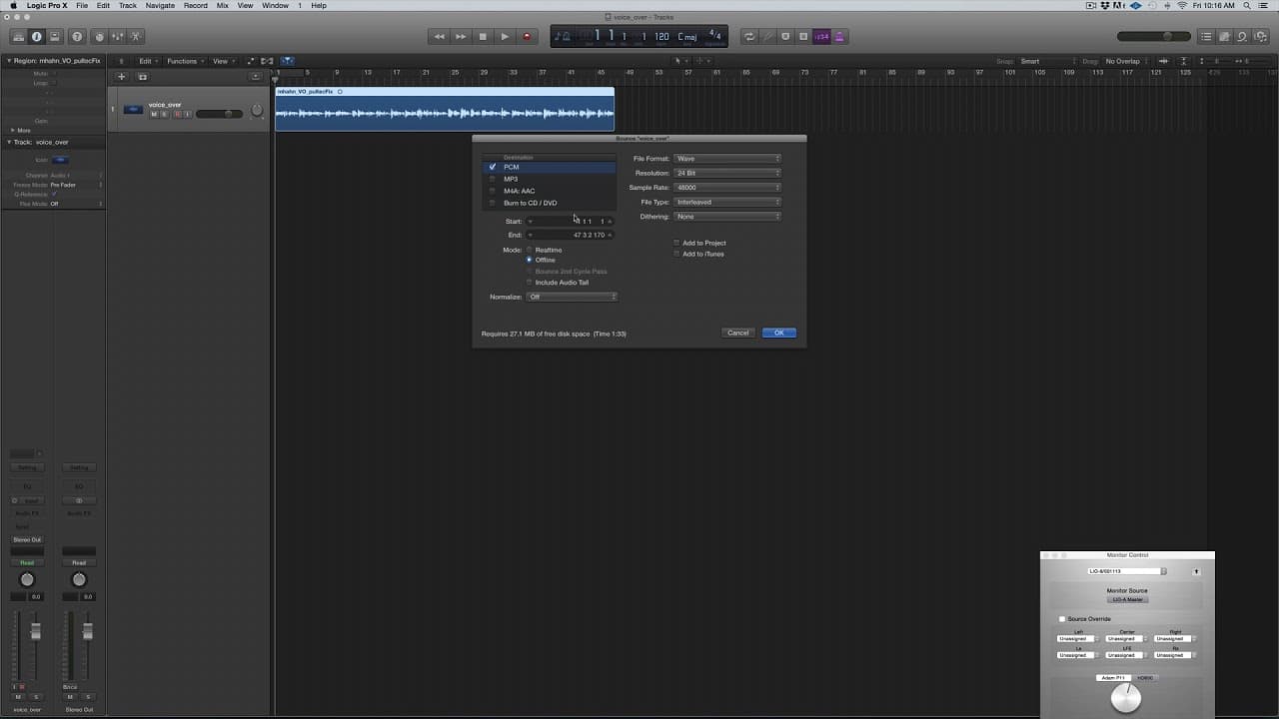This screenshot has width=1279, height=719.
Task: Cancel the bounce dialog
Action: click(x=738, y=333)
